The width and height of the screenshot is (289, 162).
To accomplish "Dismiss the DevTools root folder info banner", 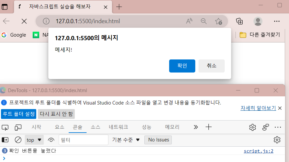I will (280, 108).
